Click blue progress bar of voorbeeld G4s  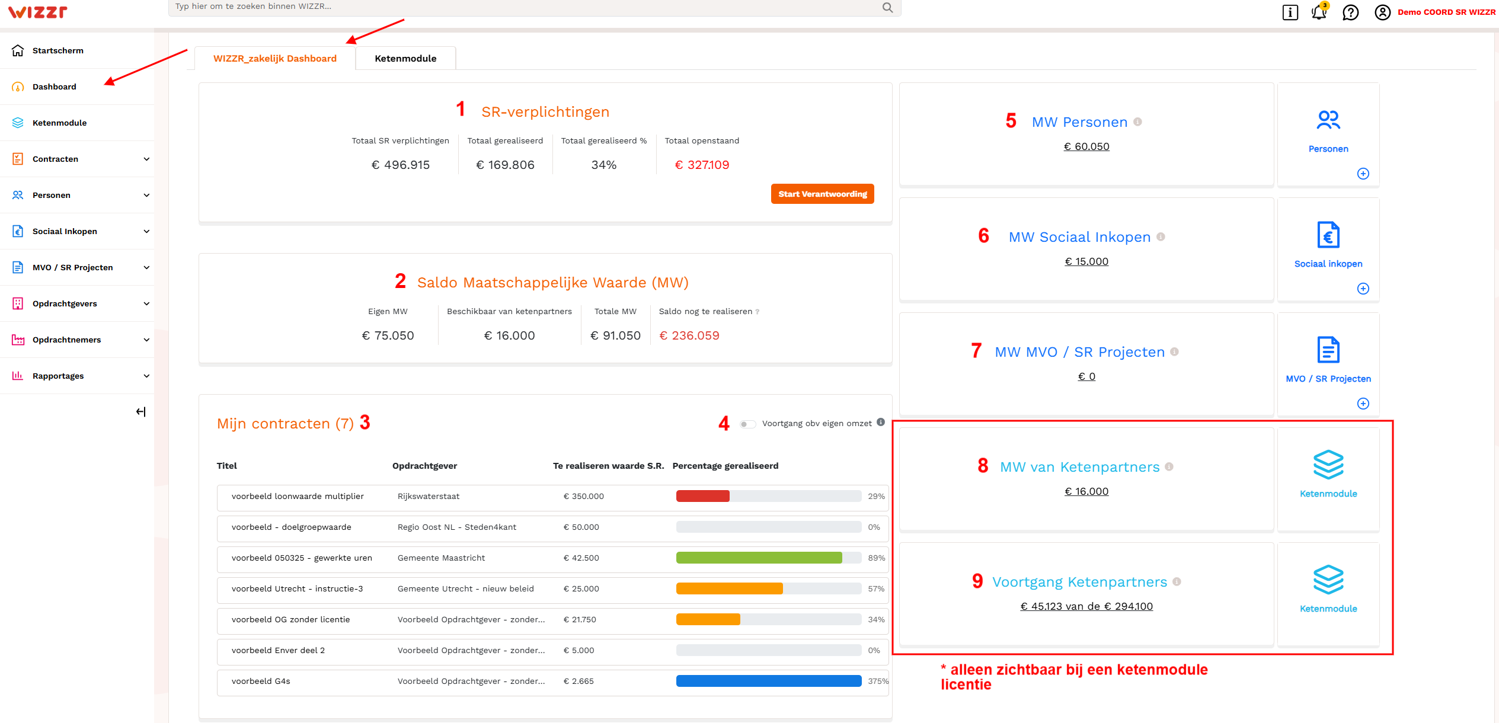tap(769, 682)
